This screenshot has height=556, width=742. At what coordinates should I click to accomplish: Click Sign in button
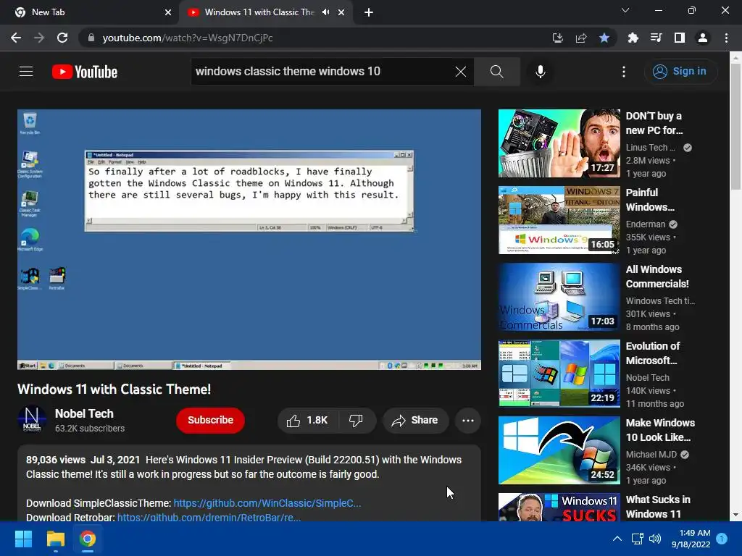click(680, 72)
